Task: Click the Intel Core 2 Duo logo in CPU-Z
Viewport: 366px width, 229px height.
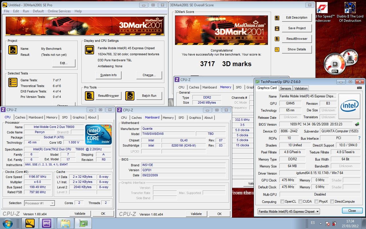Action: click(99, 134)
